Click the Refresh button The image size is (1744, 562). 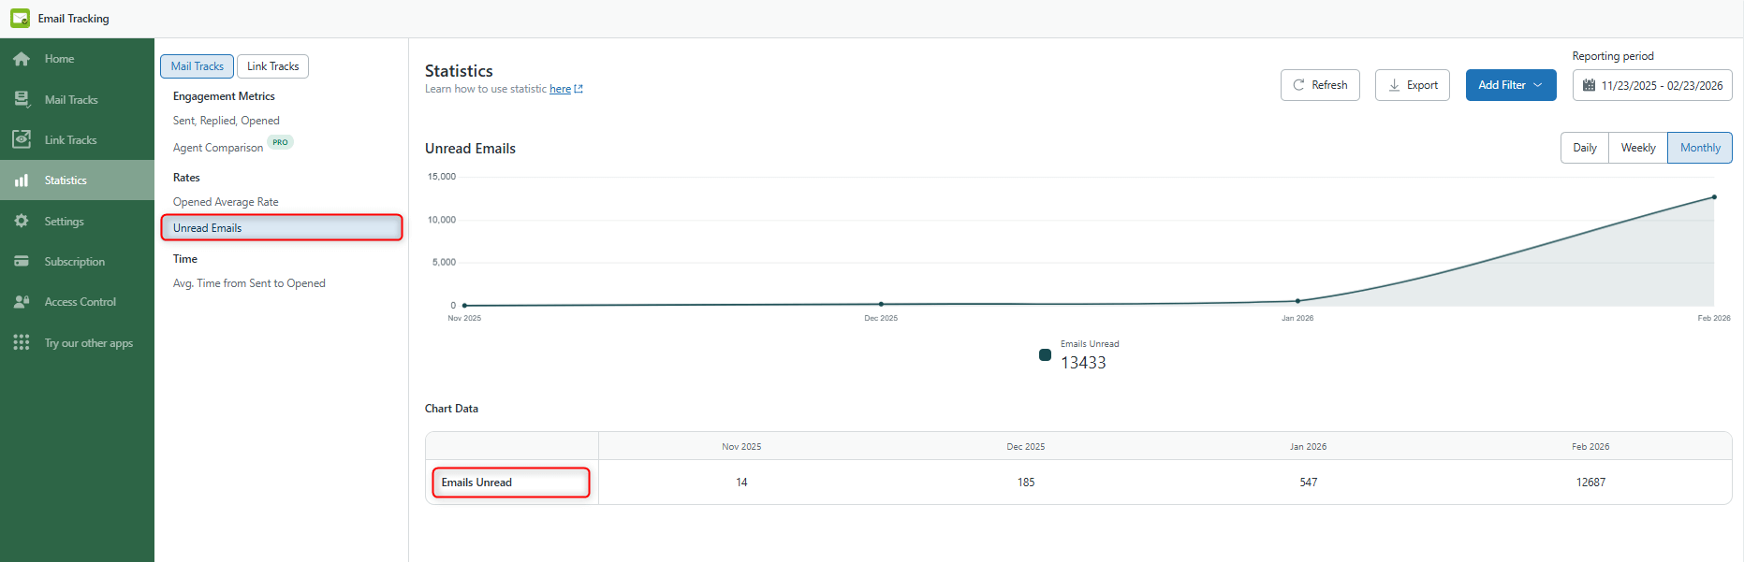click(x=1319, y=85)
